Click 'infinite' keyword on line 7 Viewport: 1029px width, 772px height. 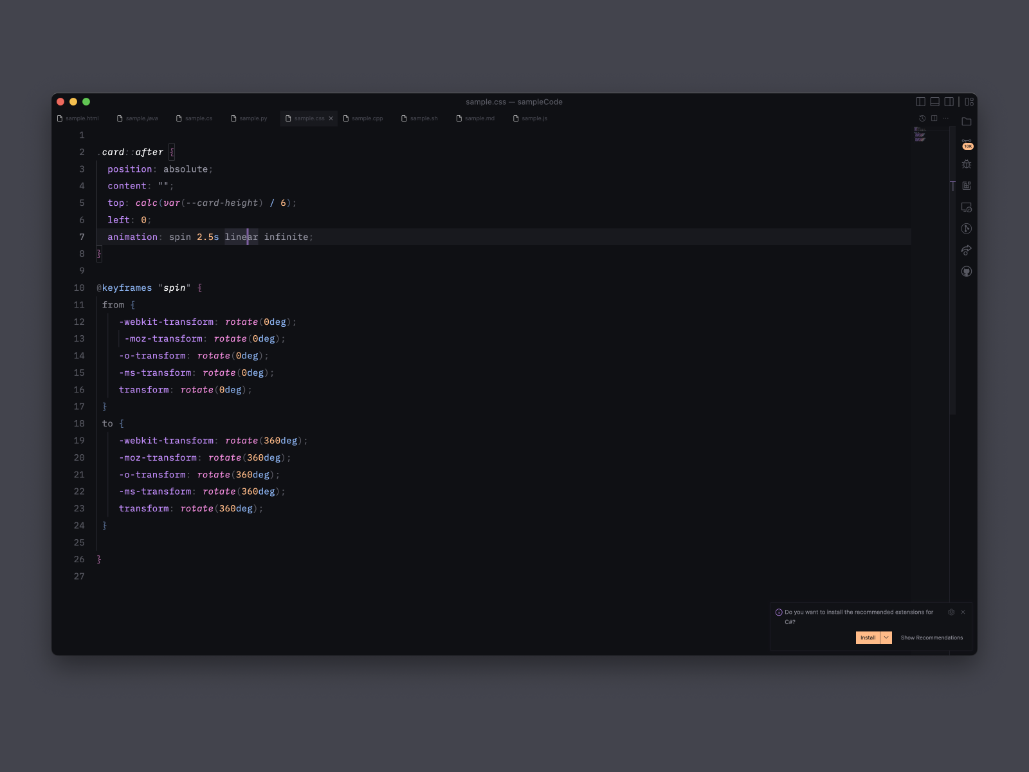point(286,237)
